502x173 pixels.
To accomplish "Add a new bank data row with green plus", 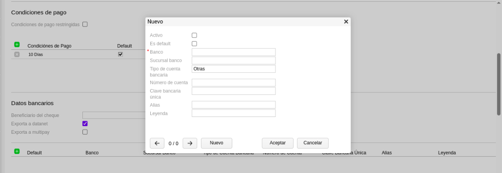I will tap(17, 151).
